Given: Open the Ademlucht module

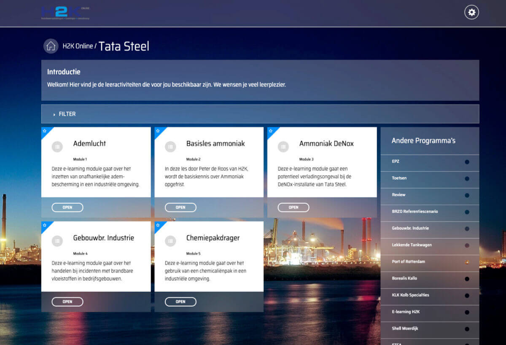Looking at the screenshot, I should 67,208.
